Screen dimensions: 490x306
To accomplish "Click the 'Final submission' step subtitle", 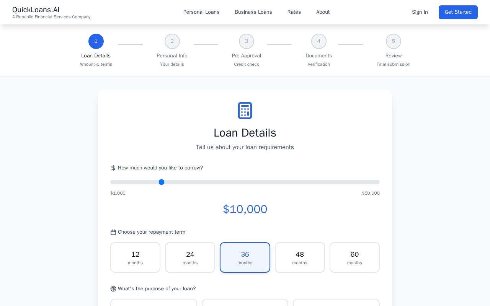I will pos(394,64).
